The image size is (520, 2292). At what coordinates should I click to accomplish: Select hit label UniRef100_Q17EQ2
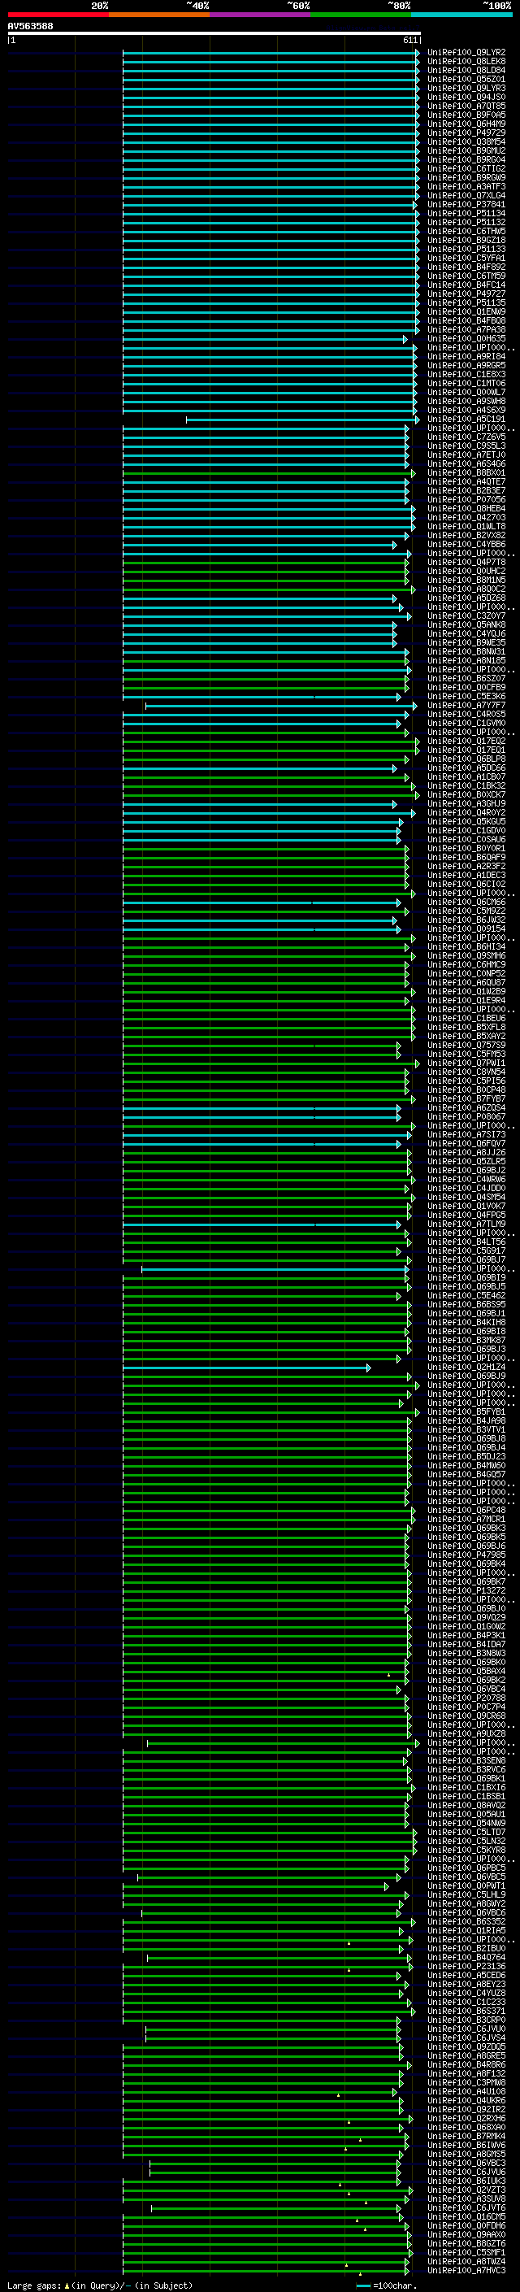(x=466, y=742)
